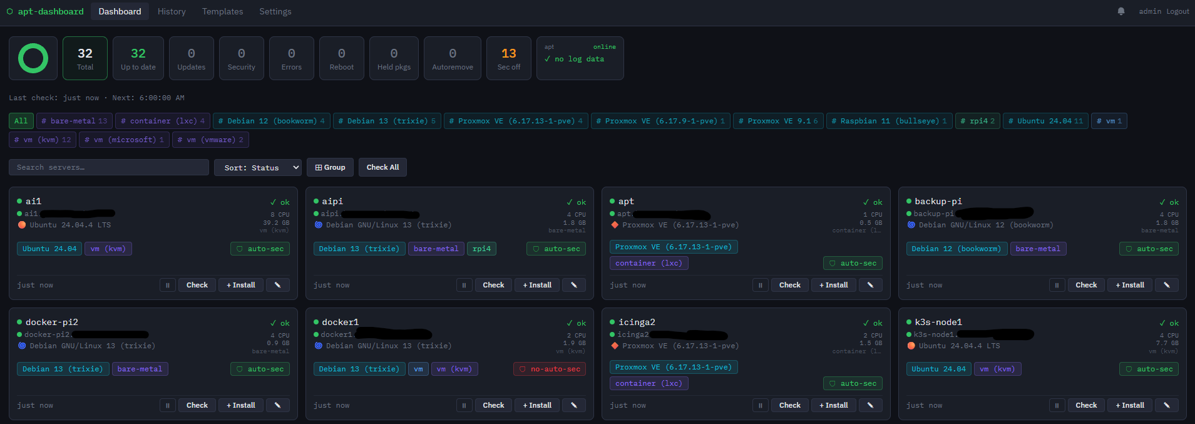Open the apt online log panel
Screen dimensions: 1195x424
pos(580,58)
